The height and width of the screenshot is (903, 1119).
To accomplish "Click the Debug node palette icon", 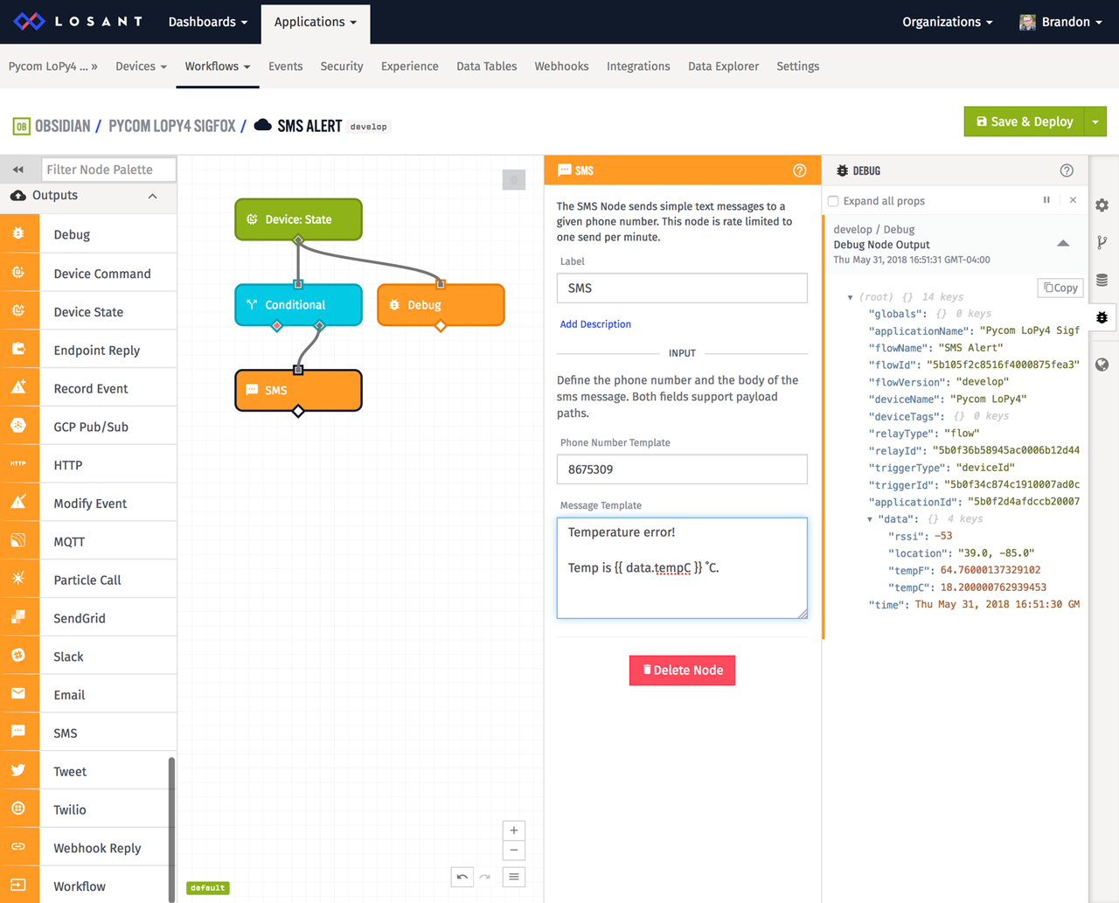I will click(19, 234).
